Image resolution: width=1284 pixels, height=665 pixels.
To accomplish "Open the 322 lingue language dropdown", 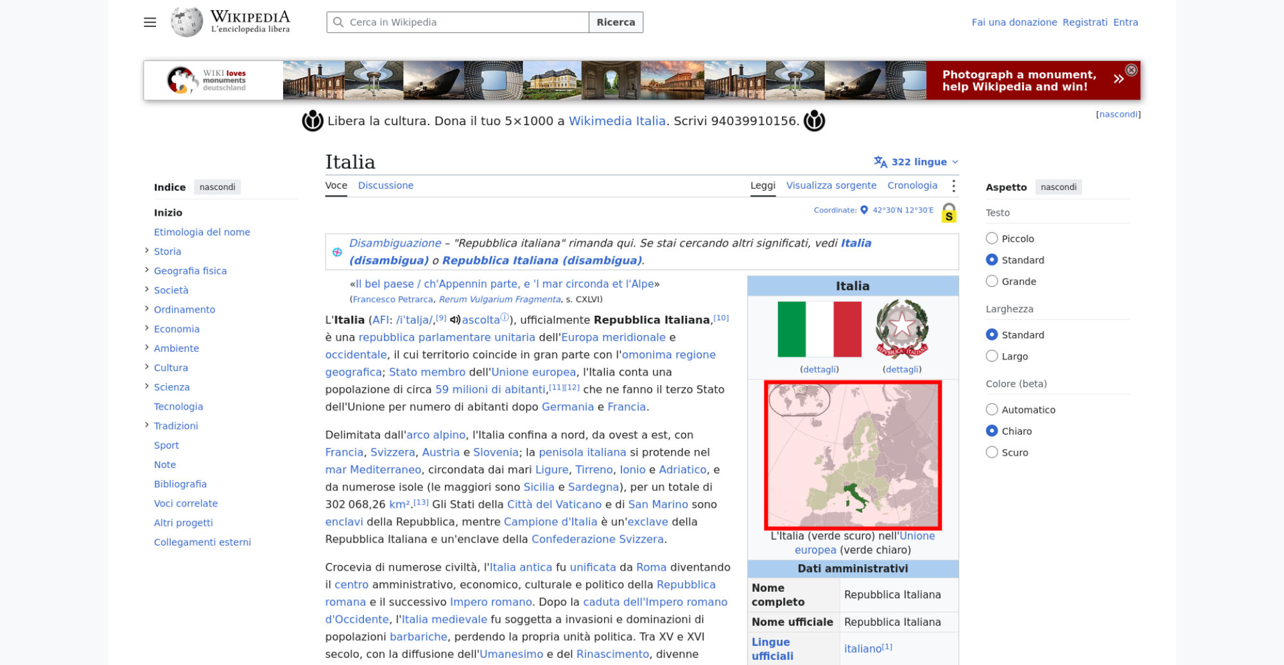I will (x=916, y=162).
